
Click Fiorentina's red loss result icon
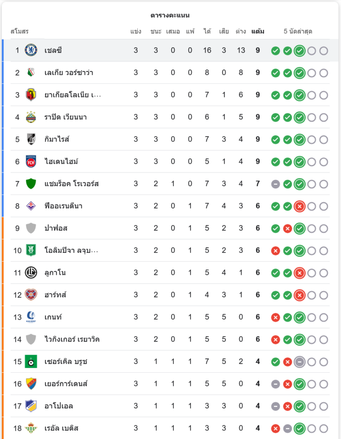click(300, 206)
